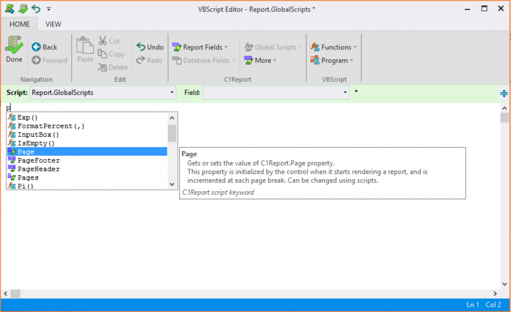The width and height of the screenshot is (511, 312).
Task: Open the Script combo box dropdown
Action: [172, 92]
